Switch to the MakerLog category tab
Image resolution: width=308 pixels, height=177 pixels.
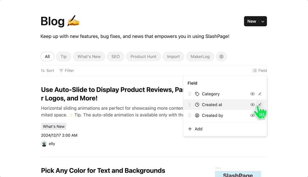[x=200, y=57]
